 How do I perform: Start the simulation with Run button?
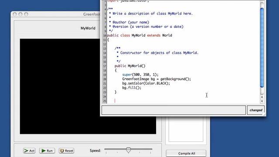pos(47,150)
